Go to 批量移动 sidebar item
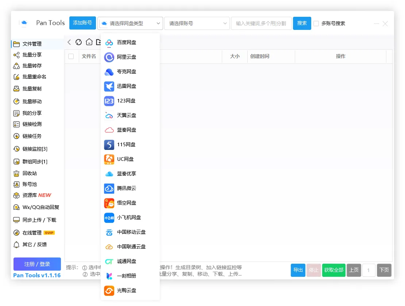405x306 pixels. click(x=38, y=101)
